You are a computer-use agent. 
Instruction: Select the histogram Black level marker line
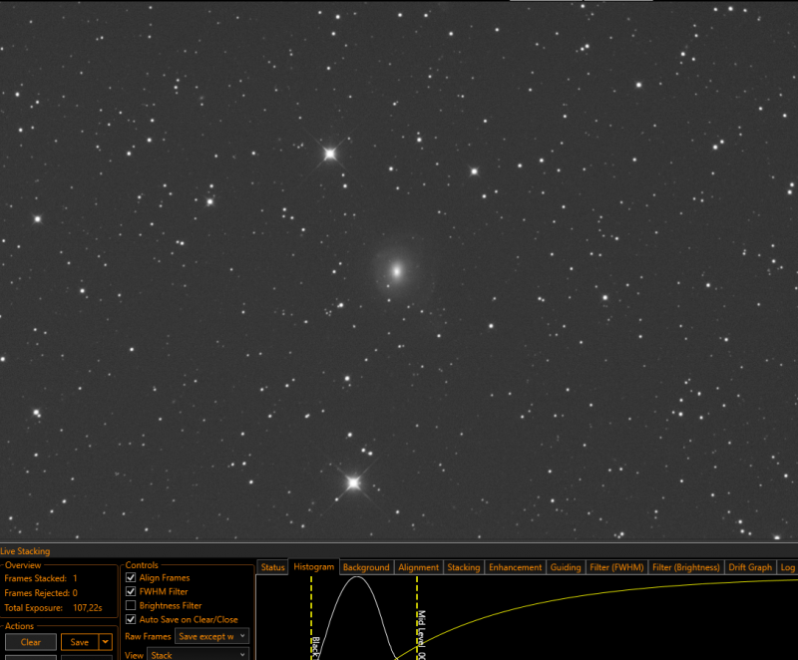311,618
